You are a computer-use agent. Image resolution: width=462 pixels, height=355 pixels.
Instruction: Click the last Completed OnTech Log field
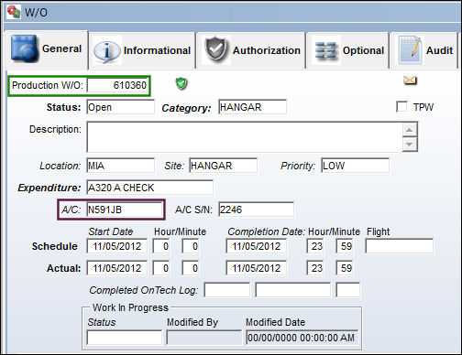(x=348, y=290)
